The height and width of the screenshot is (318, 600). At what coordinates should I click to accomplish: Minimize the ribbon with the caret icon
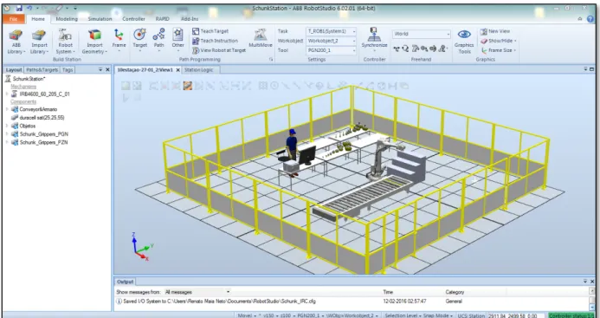click(x=580, y=19)
